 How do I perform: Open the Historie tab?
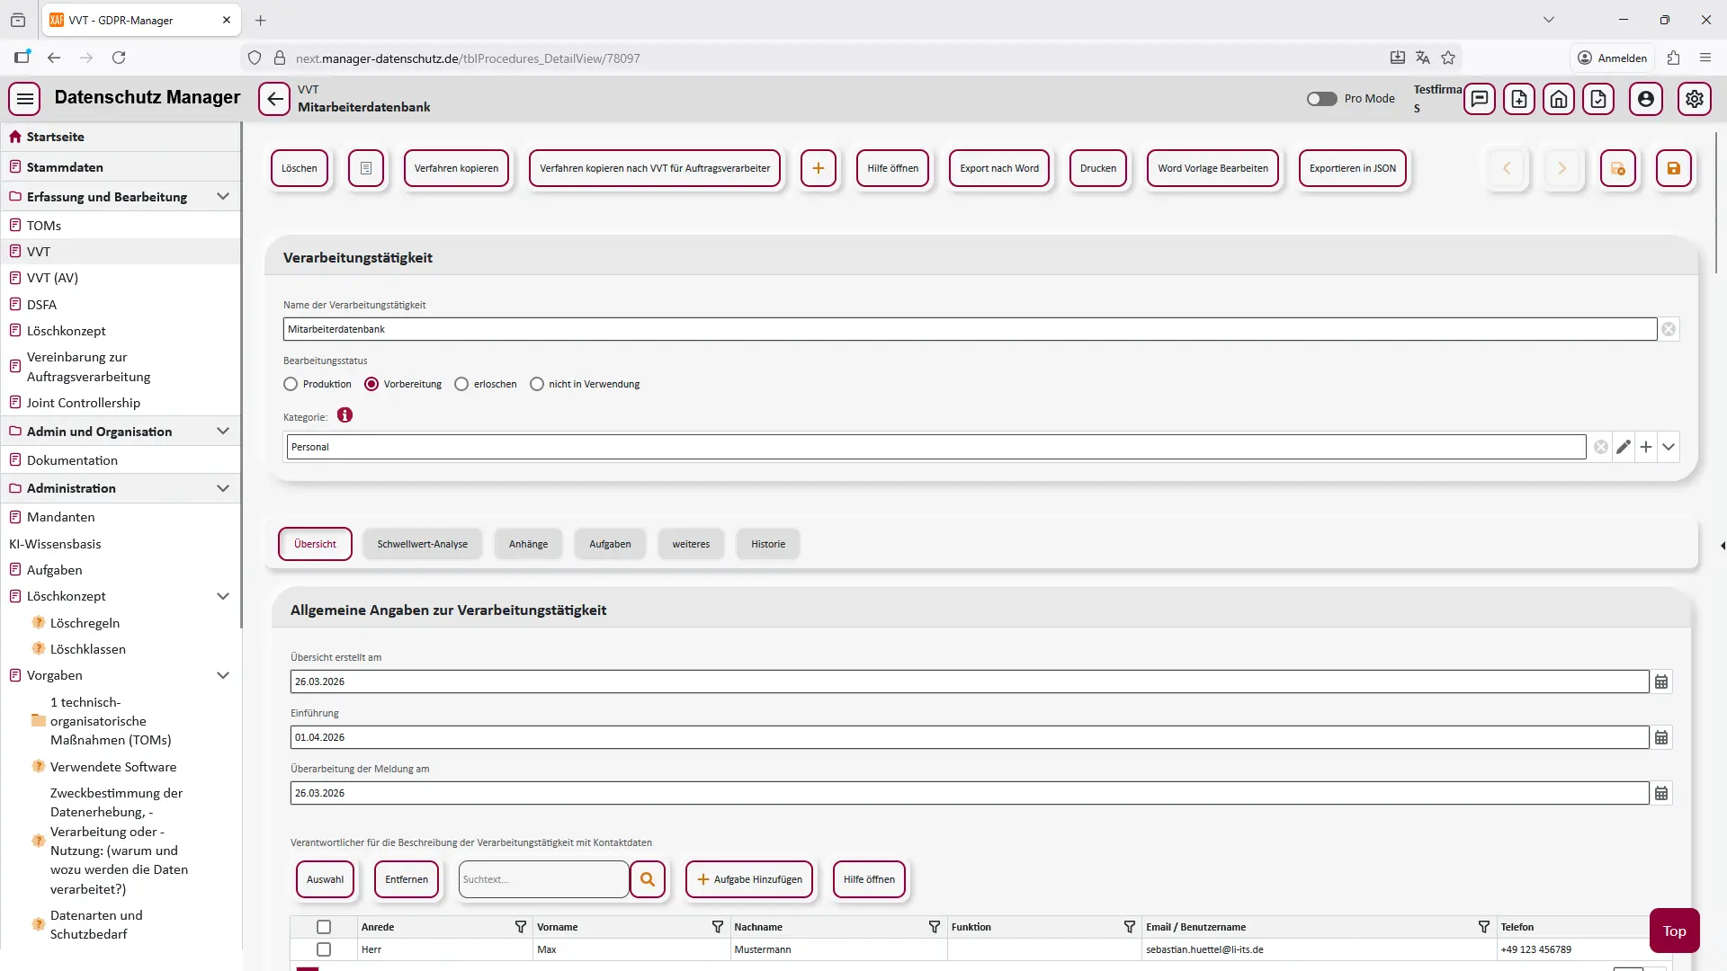[767, 544]
